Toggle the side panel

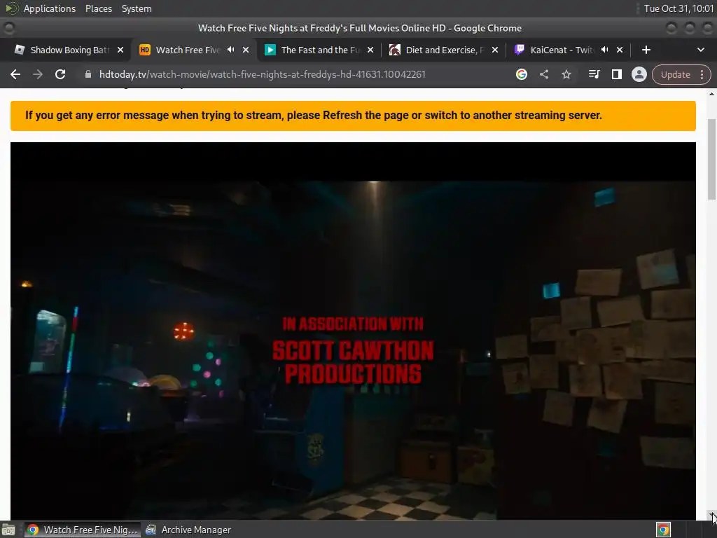[616, 74]
